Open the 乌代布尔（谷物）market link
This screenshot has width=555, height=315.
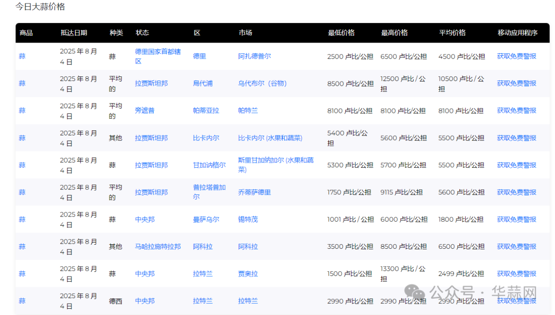coord(262,84)
